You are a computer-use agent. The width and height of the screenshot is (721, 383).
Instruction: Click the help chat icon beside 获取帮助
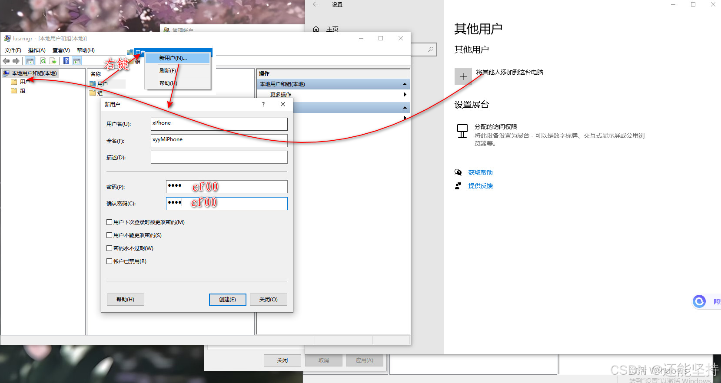pyautogui.click(x=458, y=172)
